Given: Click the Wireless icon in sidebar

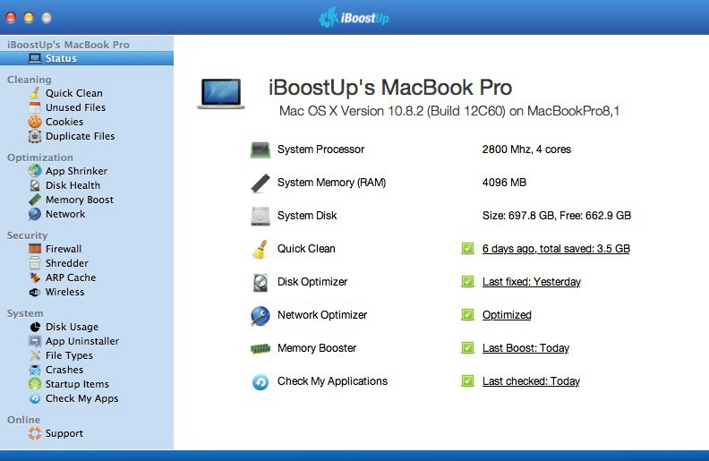Looking at the screenshot, I should click(35, 293).
